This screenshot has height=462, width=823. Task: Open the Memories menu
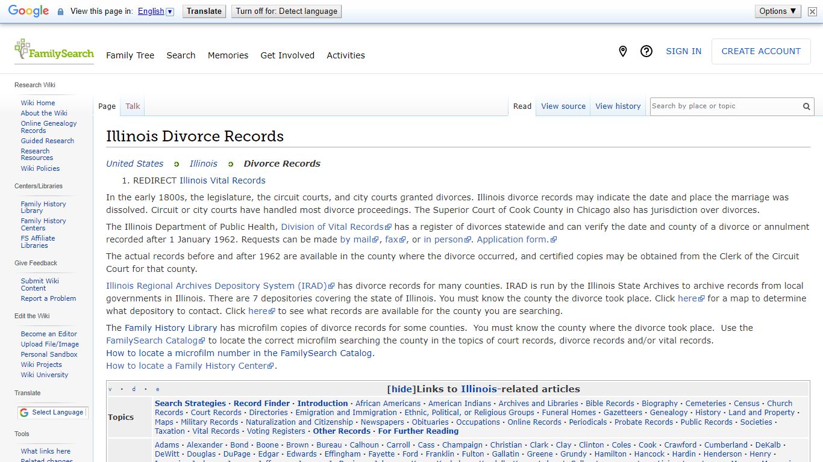[x=228, y=55]
